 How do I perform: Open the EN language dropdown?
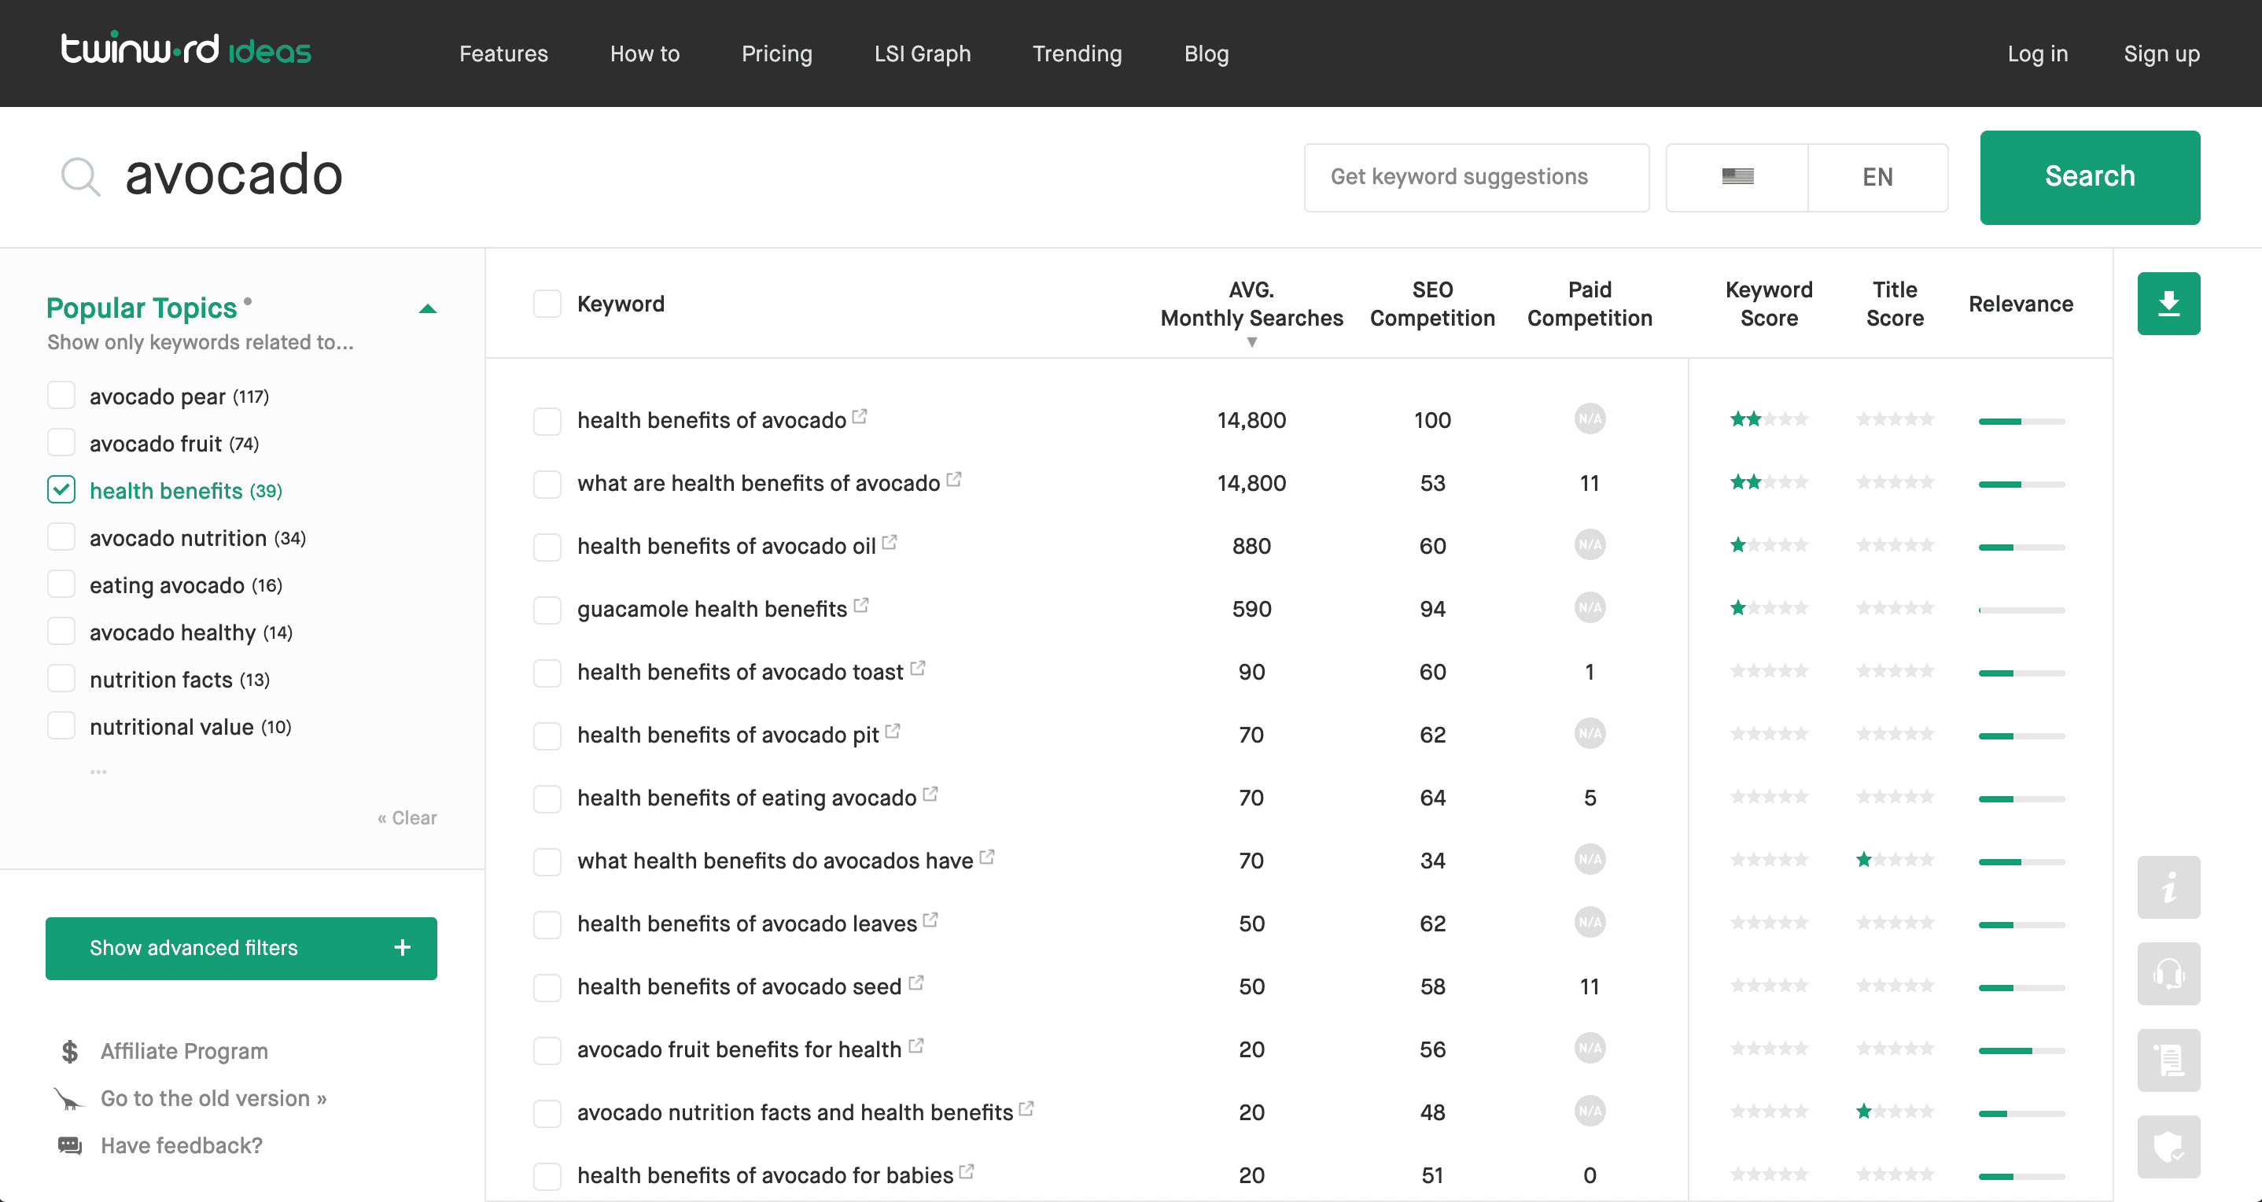(x=1878, y=176)
